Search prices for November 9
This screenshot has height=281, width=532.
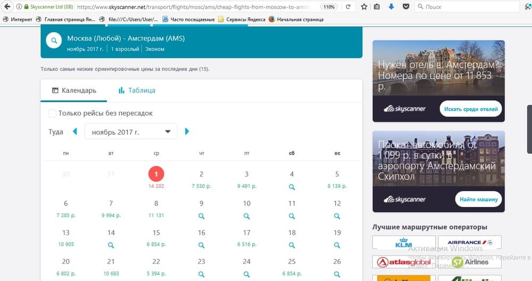(201, 216)
